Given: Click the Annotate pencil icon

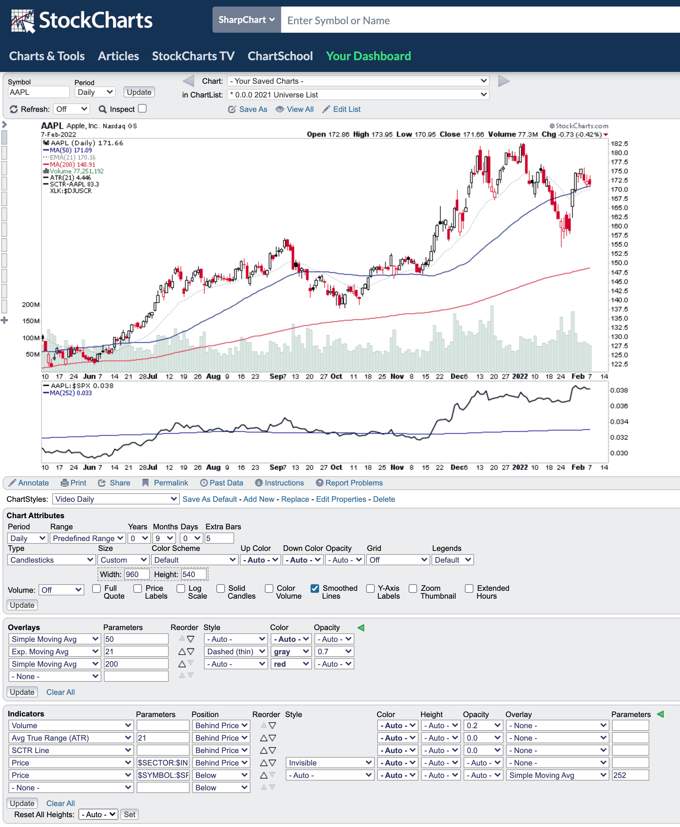Looking at the screenshot, I should [12, 483].
